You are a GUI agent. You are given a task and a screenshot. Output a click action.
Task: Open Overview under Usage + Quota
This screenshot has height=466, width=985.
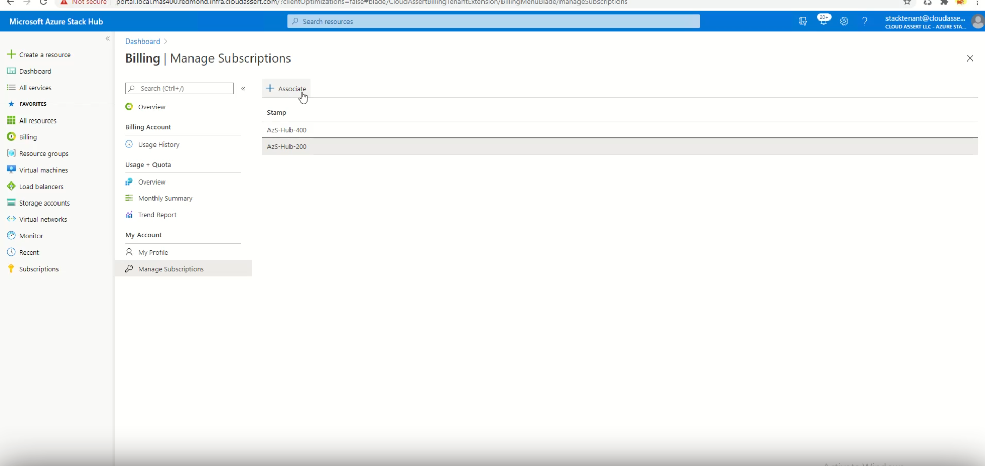(151, 182)
